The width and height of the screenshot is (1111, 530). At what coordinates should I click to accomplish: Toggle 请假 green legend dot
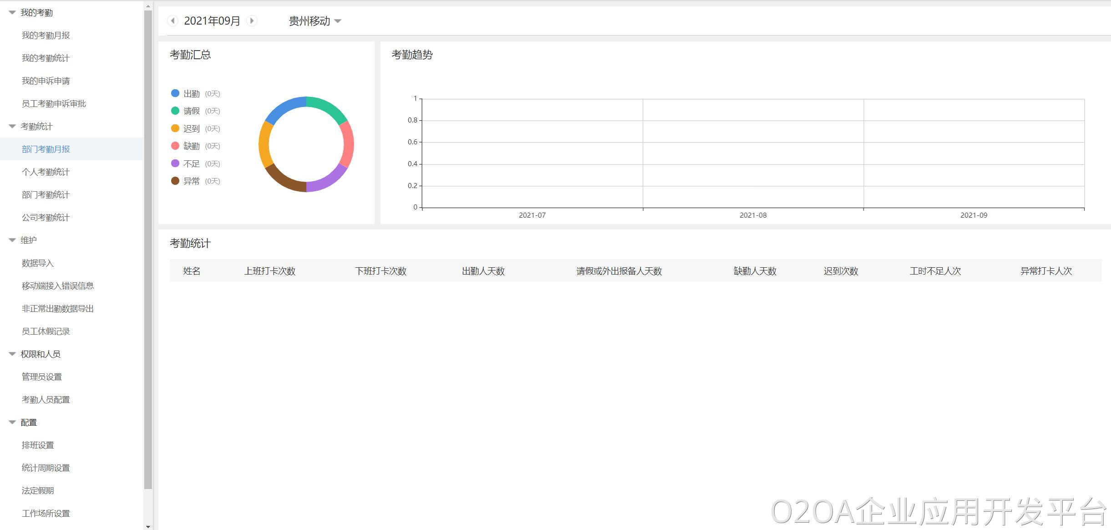click(x=175, y=111)
